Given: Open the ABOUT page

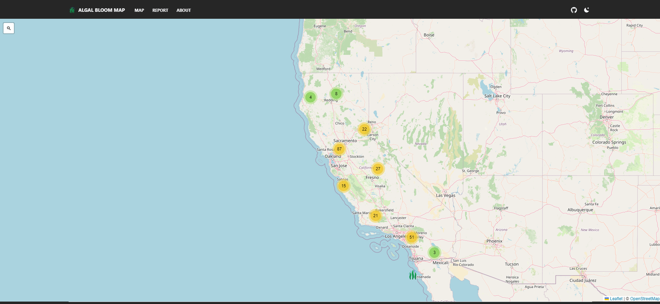Looking at the screenshot, I should [183, 10].
